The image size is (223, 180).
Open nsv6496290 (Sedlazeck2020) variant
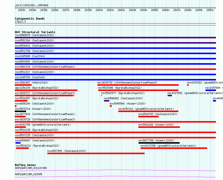click(x=35, y=104)
